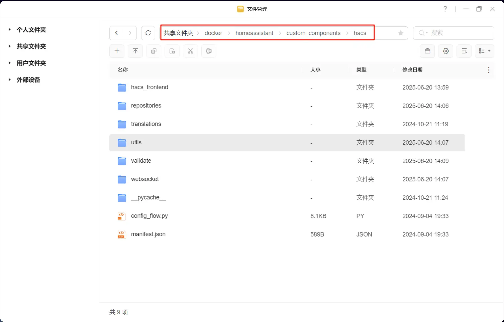Expand 外部设备 tree node
Image resolution: width=504 pixels, height=322 pixels.
[x=10, y=80]
